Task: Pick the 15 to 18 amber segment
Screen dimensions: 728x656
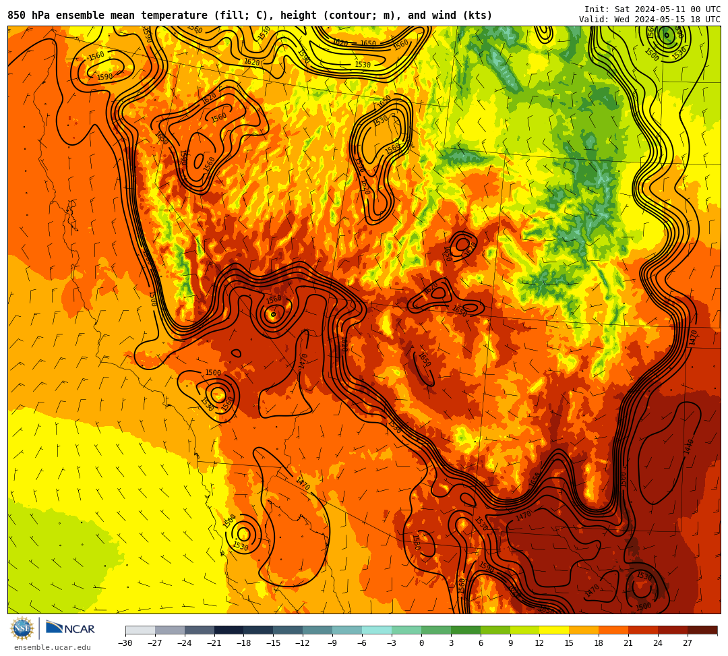Action: (584, 630)
